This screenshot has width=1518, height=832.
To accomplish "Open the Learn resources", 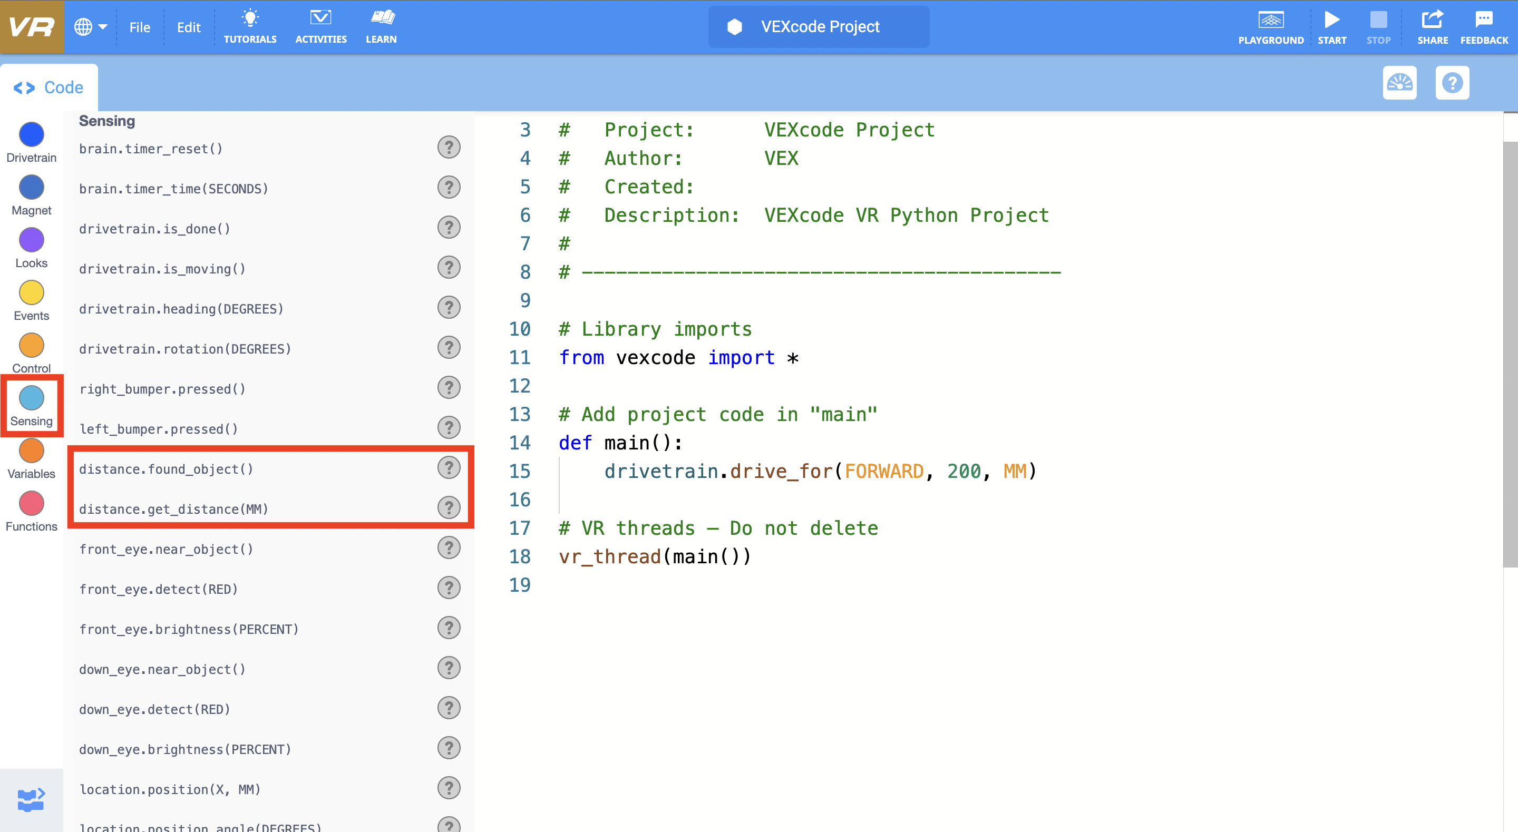I will 382,26.
